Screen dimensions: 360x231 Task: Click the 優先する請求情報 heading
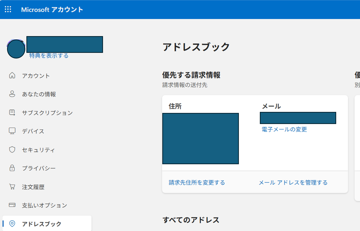coord(191,75)
